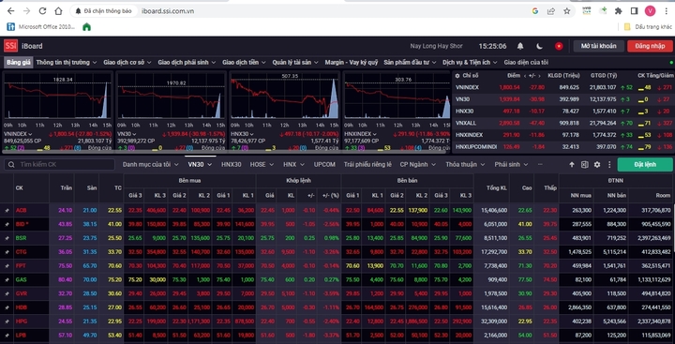Open the HOSE exchange dropdown
The width and height of the screenshot is (675, 344).
click(x=262, y=164)
